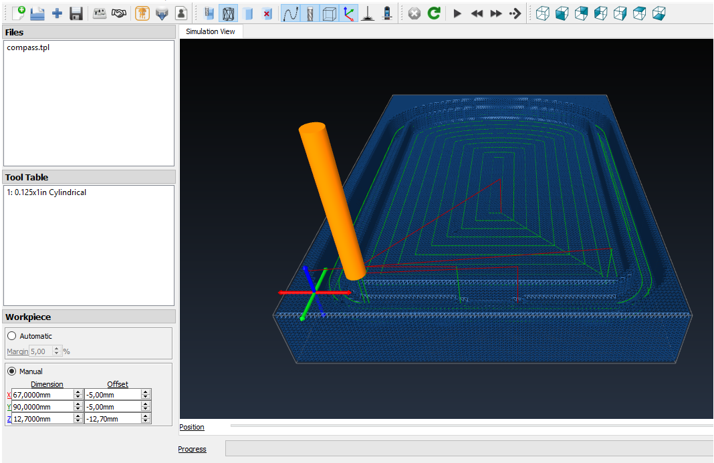Save the project with floppy disk icon
This screenshot has width=714, height=463.
pos(76,13)
